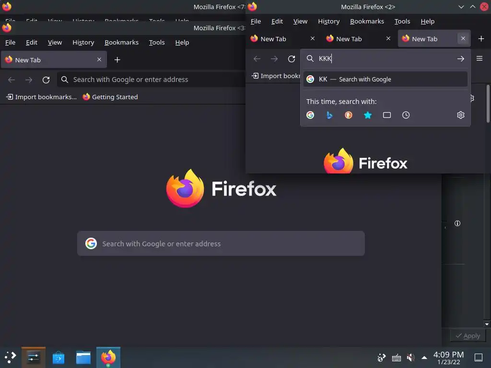The height and width of the screenshot is (368, 491).
Task: Click Import bookmarks in Firefox <2> toolbar
Action: (x=276, y=76)
